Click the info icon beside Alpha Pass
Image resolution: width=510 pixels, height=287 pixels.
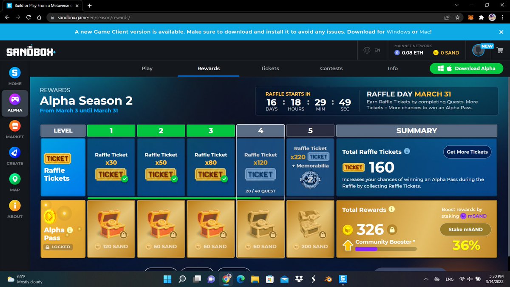pos(70,230)
